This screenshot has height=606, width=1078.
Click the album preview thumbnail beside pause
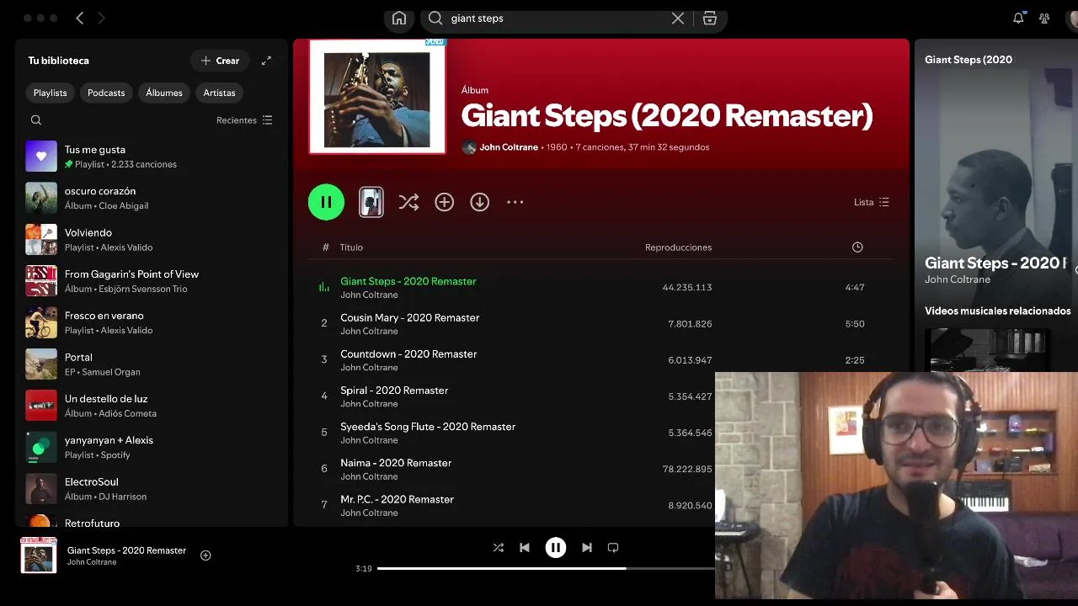[x=371, y=202]
